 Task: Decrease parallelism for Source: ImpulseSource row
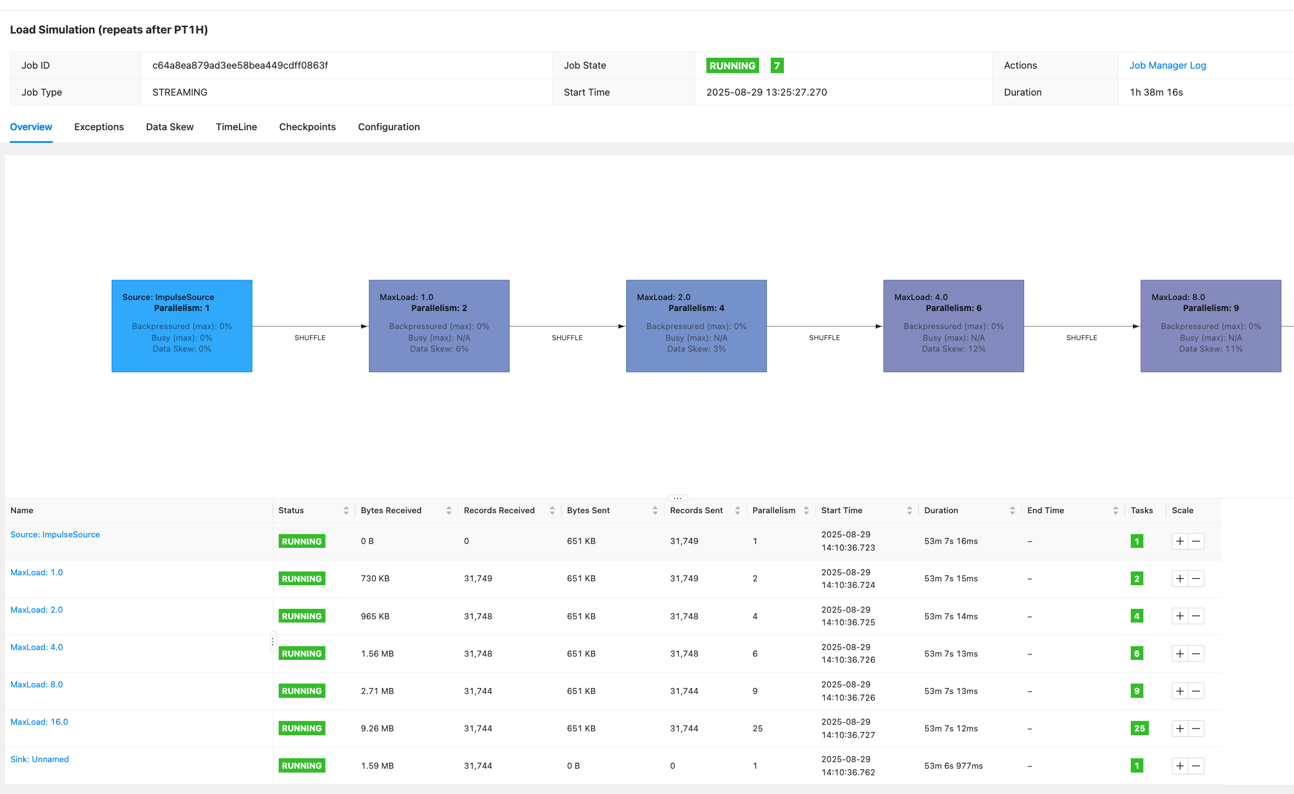pyautogui.click(x=1196, y=541)
